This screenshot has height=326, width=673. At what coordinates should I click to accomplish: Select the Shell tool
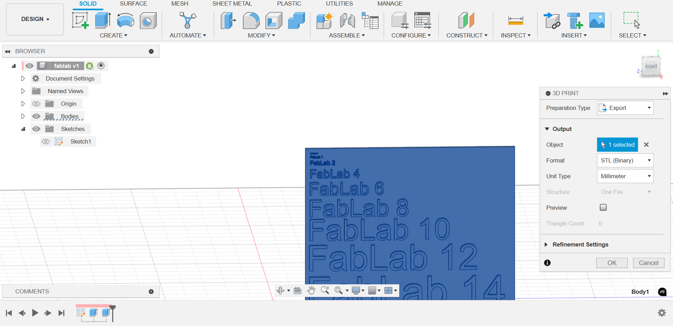pos(274,20)
